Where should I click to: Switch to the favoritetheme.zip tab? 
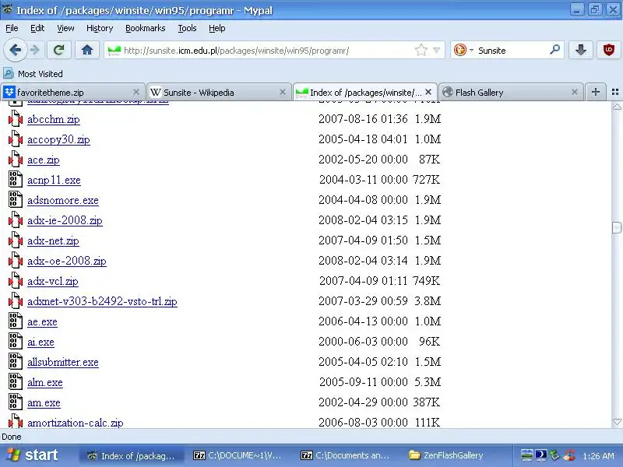coord(72,92)
